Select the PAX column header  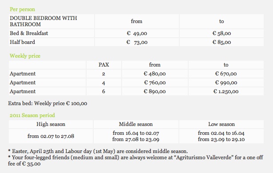click(x=104, y=65)
